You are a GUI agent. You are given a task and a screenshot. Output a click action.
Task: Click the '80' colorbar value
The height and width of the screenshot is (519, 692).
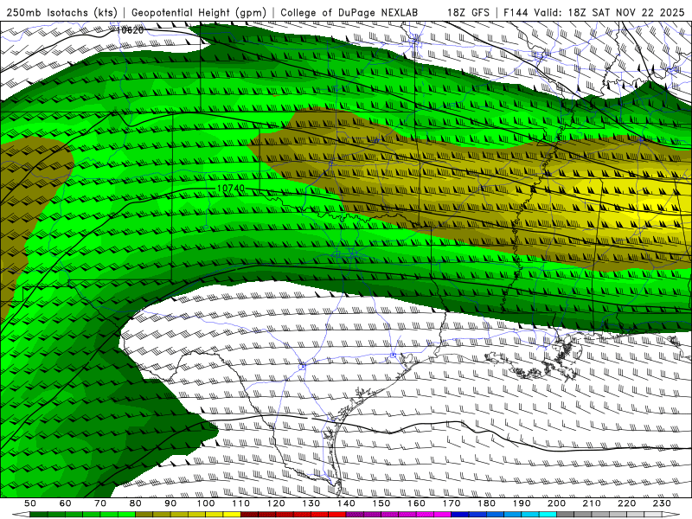136,503
